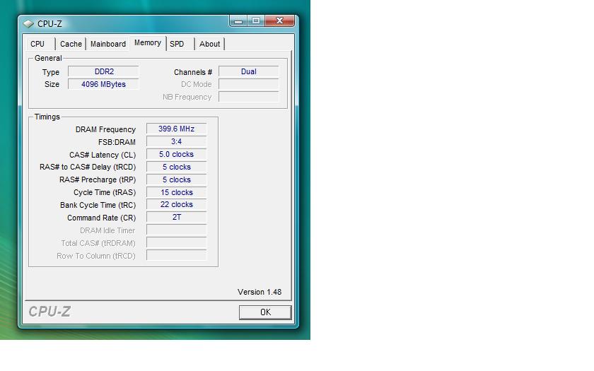Viewport: 594px width, 371px height.
Task: Open the SPD tab
Action: (x=177, y=44)
